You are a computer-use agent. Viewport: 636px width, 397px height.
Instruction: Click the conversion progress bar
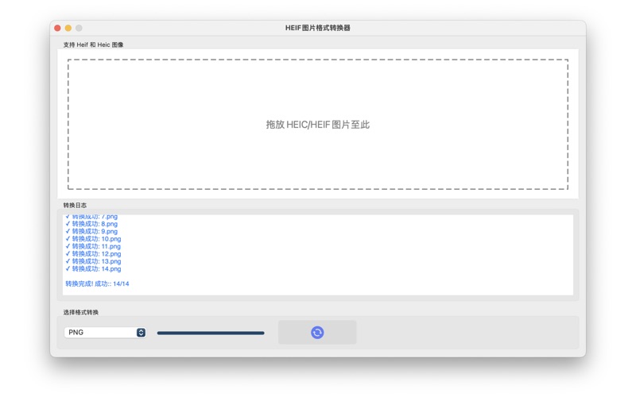[211, 333]
